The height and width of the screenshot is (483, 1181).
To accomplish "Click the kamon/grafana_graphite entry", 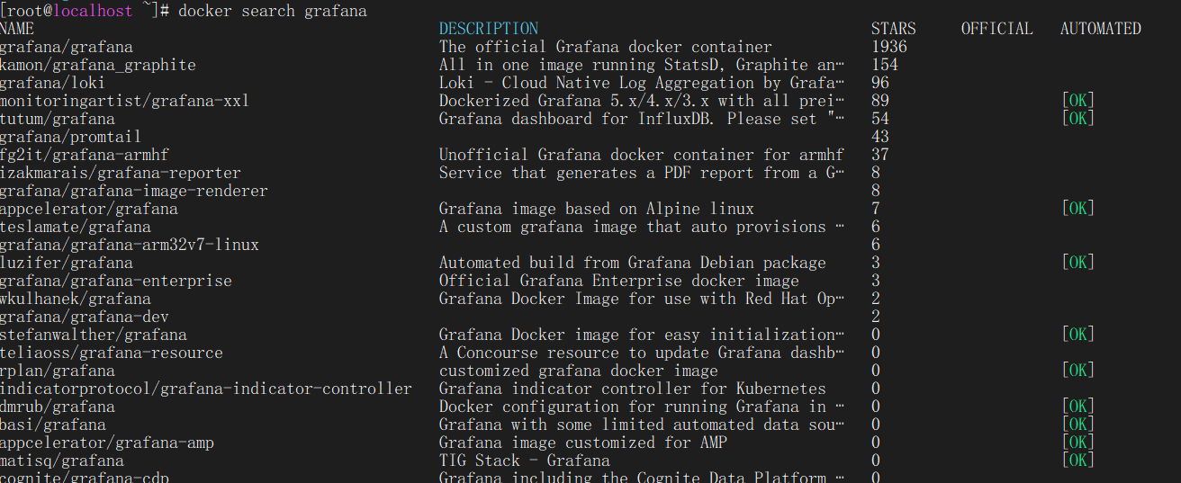I will [98, 65].
